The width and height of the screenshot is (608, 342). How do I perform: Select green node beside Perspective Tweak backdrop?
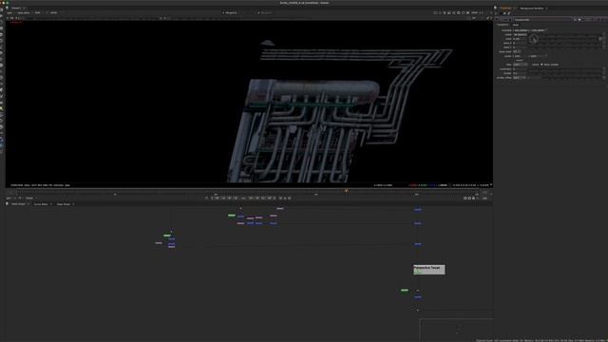(x=404, y=290)
